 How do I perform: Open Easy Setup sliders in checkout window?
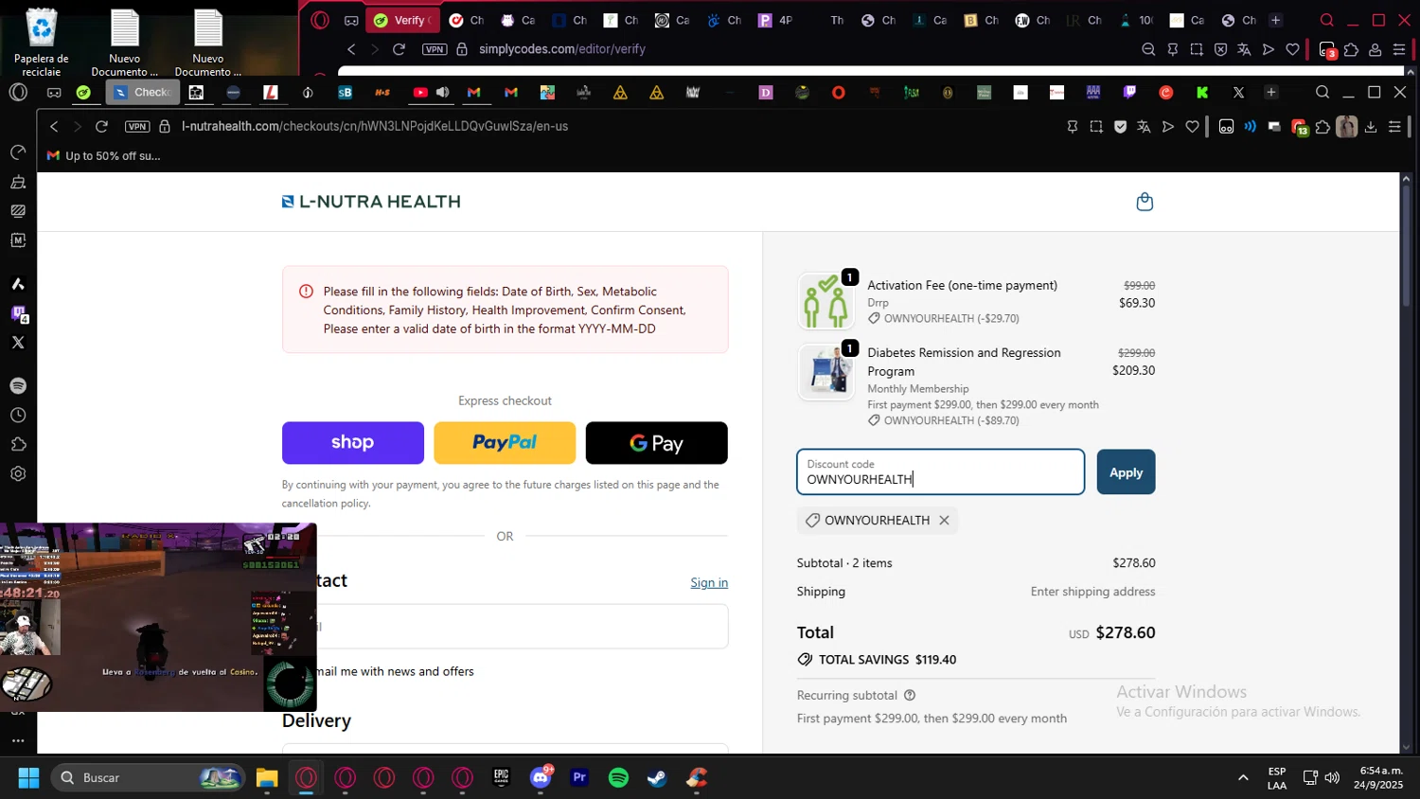coord(1394,127)
